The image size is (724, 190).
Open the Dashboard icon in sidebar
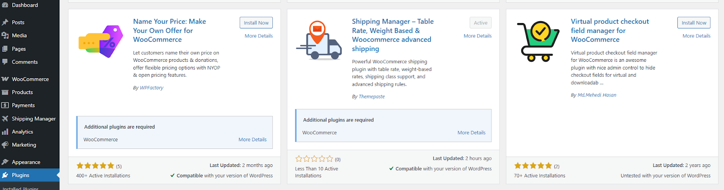[x=5, y=5]
